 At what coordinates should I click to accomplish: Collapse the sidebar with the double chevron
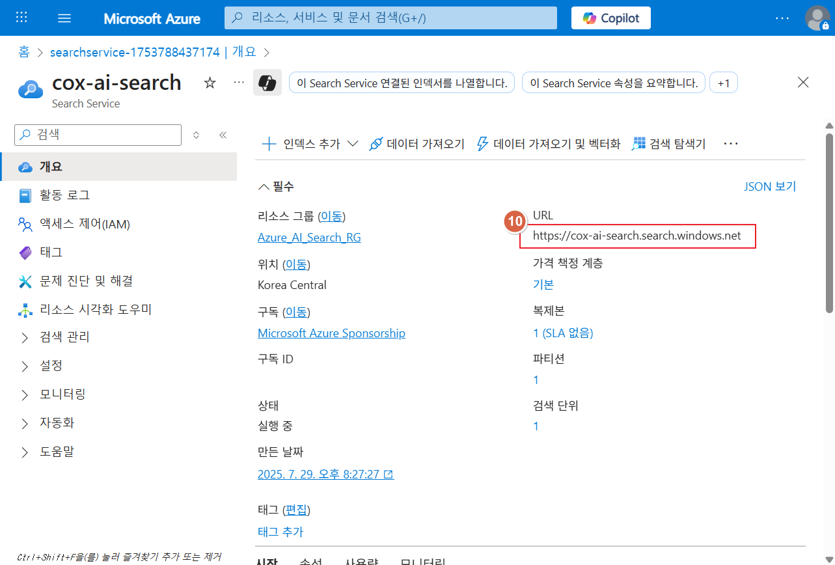pos(223,135)
